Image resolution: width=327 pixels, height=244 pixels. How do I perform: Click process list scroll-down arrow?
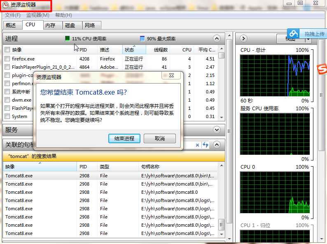click(x=222, y=118)
